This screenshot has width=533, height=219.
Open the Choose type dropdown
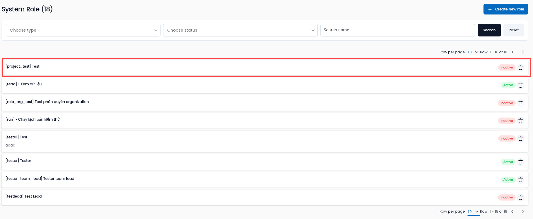click(83, 30)
